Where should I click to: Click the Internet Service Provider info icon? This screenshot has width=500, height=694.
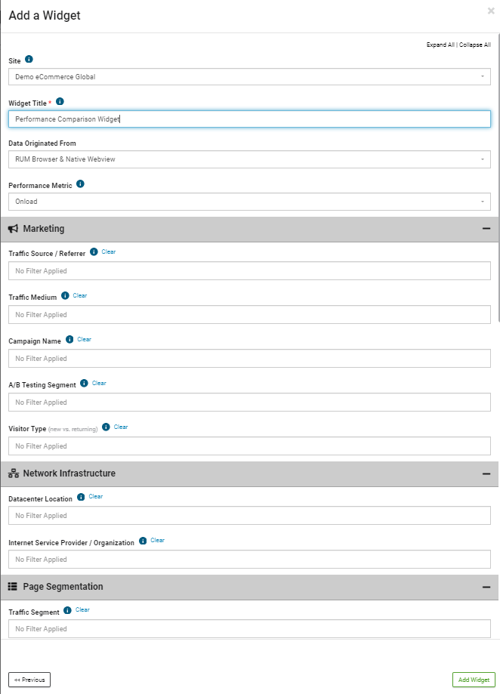[143, 541]
